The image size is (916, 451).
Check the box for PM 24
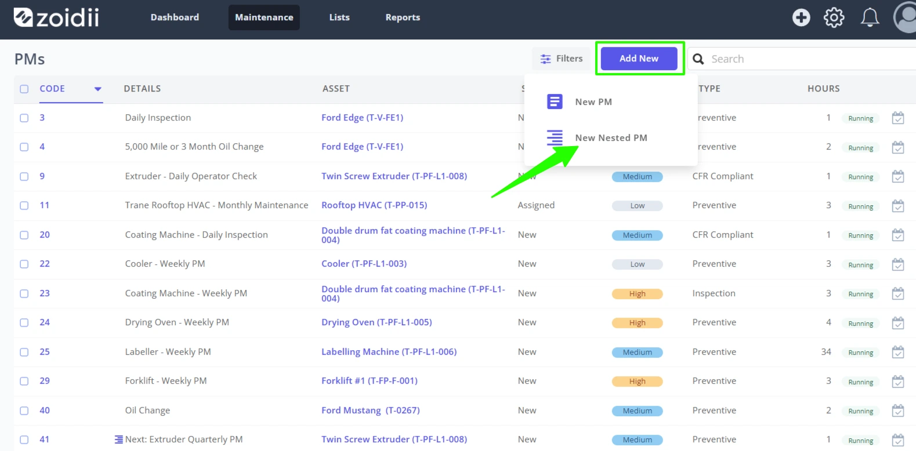24,322
